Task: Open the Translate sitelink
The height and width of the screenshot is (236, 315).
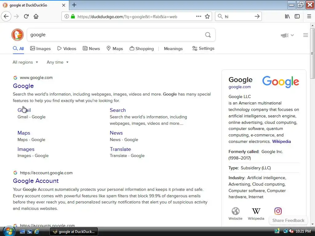Action: click(120, 149)
